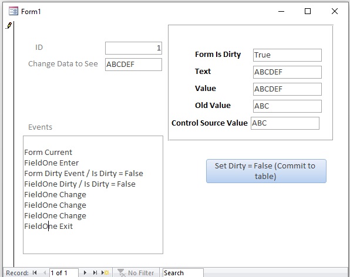The height and width of the screenshot is (277, 350).
Task: Click Set Dirty = False commit button
Action: point(266,171)
